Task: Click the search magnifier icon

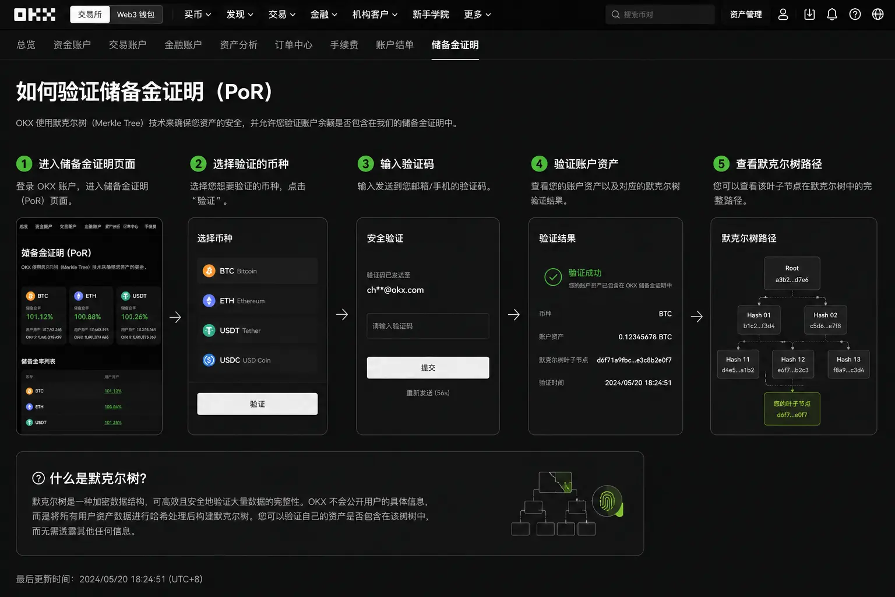Action: 615,15
